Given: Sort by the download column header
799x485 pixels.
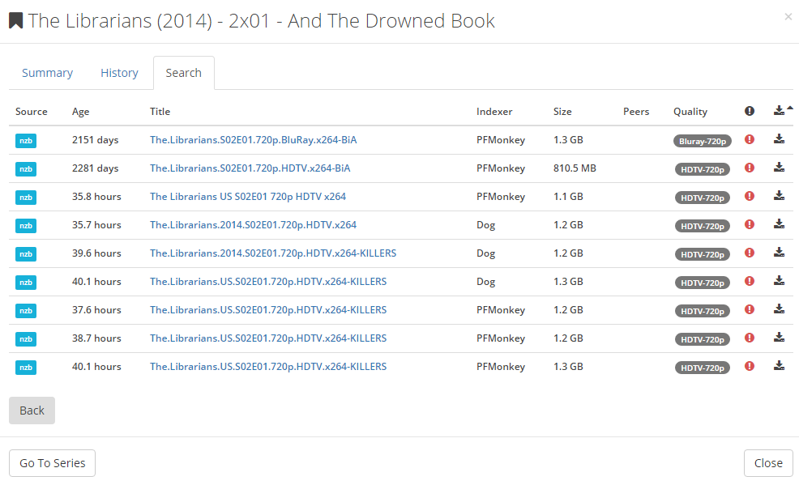Looking at the screenshot, I should click(780, 111).
